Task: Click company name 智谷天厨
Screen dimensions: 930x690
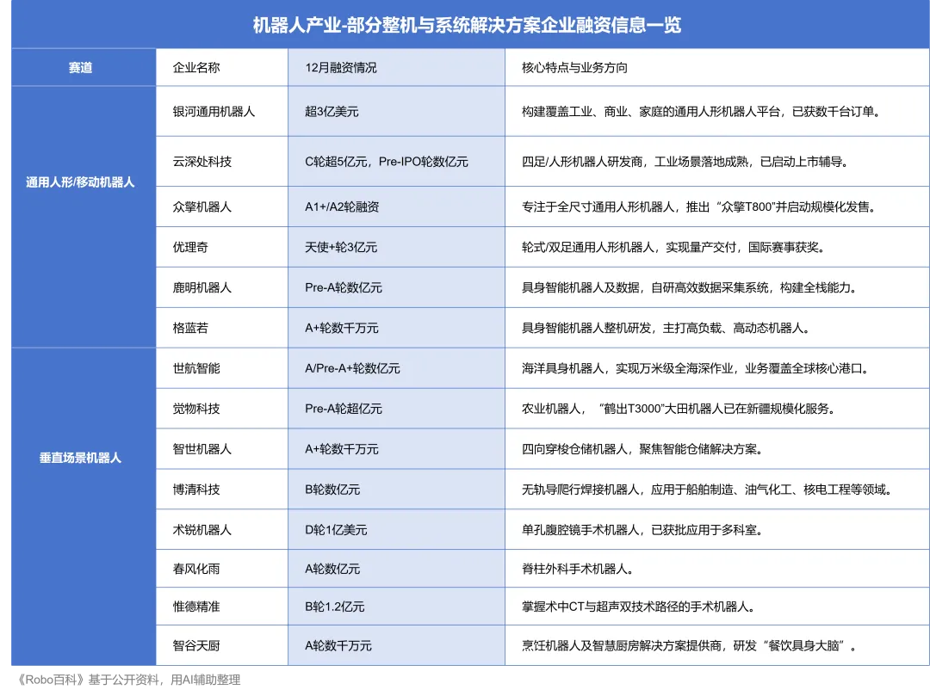Action: [x=196, y=645]
